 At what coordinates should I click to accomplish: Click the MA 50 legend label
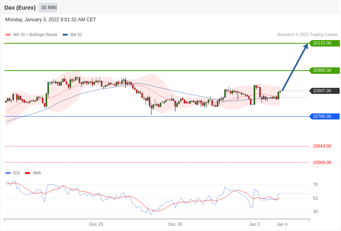[x=76, y=34]
